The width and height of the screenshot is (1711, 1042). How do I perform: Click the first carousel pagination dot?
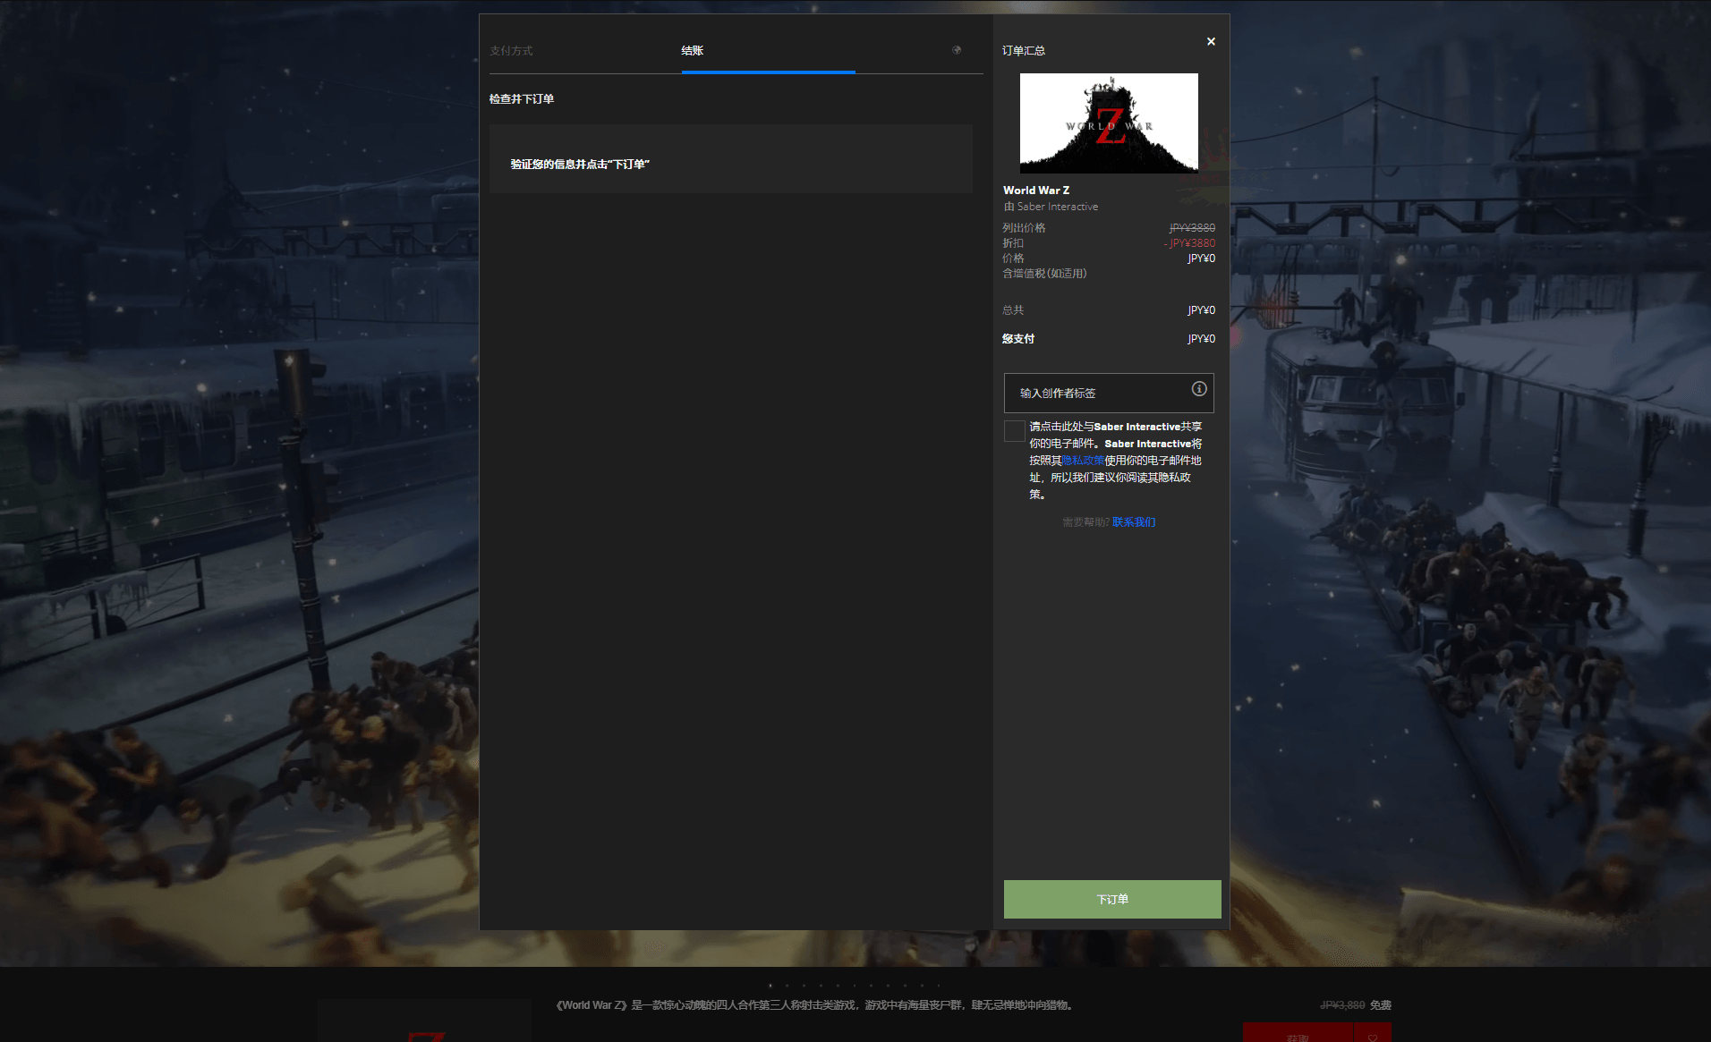tap(770, 986)
